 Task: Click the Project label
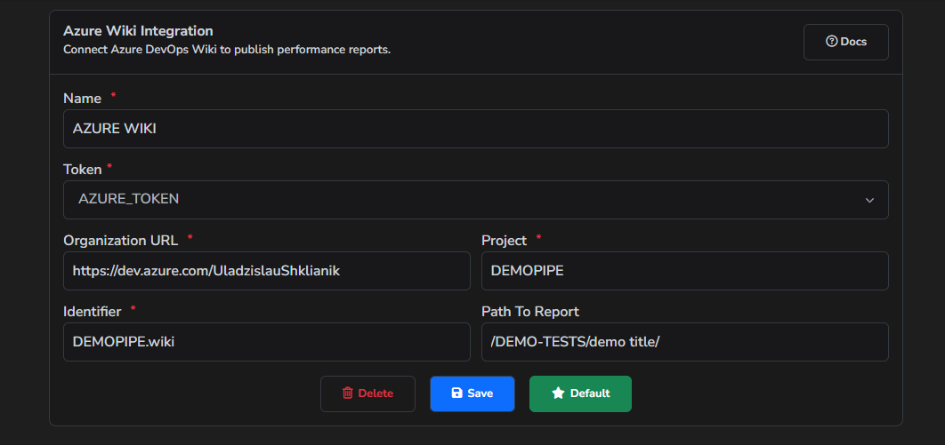pos(504,241)
